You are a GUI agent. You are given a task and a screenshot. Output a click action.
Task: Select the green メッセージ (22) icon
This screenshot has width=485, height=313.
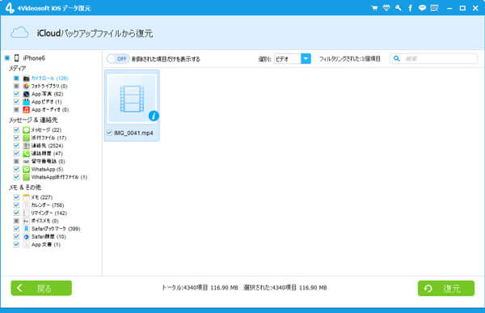27,129
